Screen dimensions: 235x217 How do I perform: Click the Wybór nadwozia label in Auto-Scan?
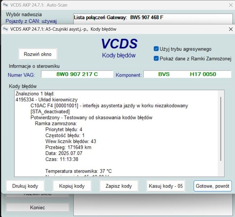[x=24, y=15]
